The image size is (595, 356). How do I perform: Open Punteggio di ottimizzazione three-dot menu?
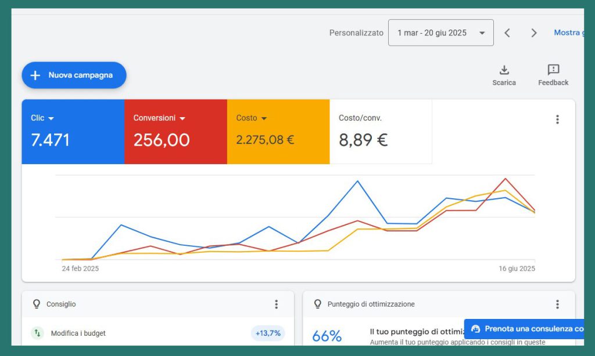(557, 304)
